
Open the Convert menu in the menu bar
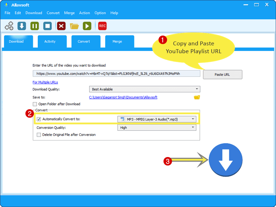click(53, 13)
